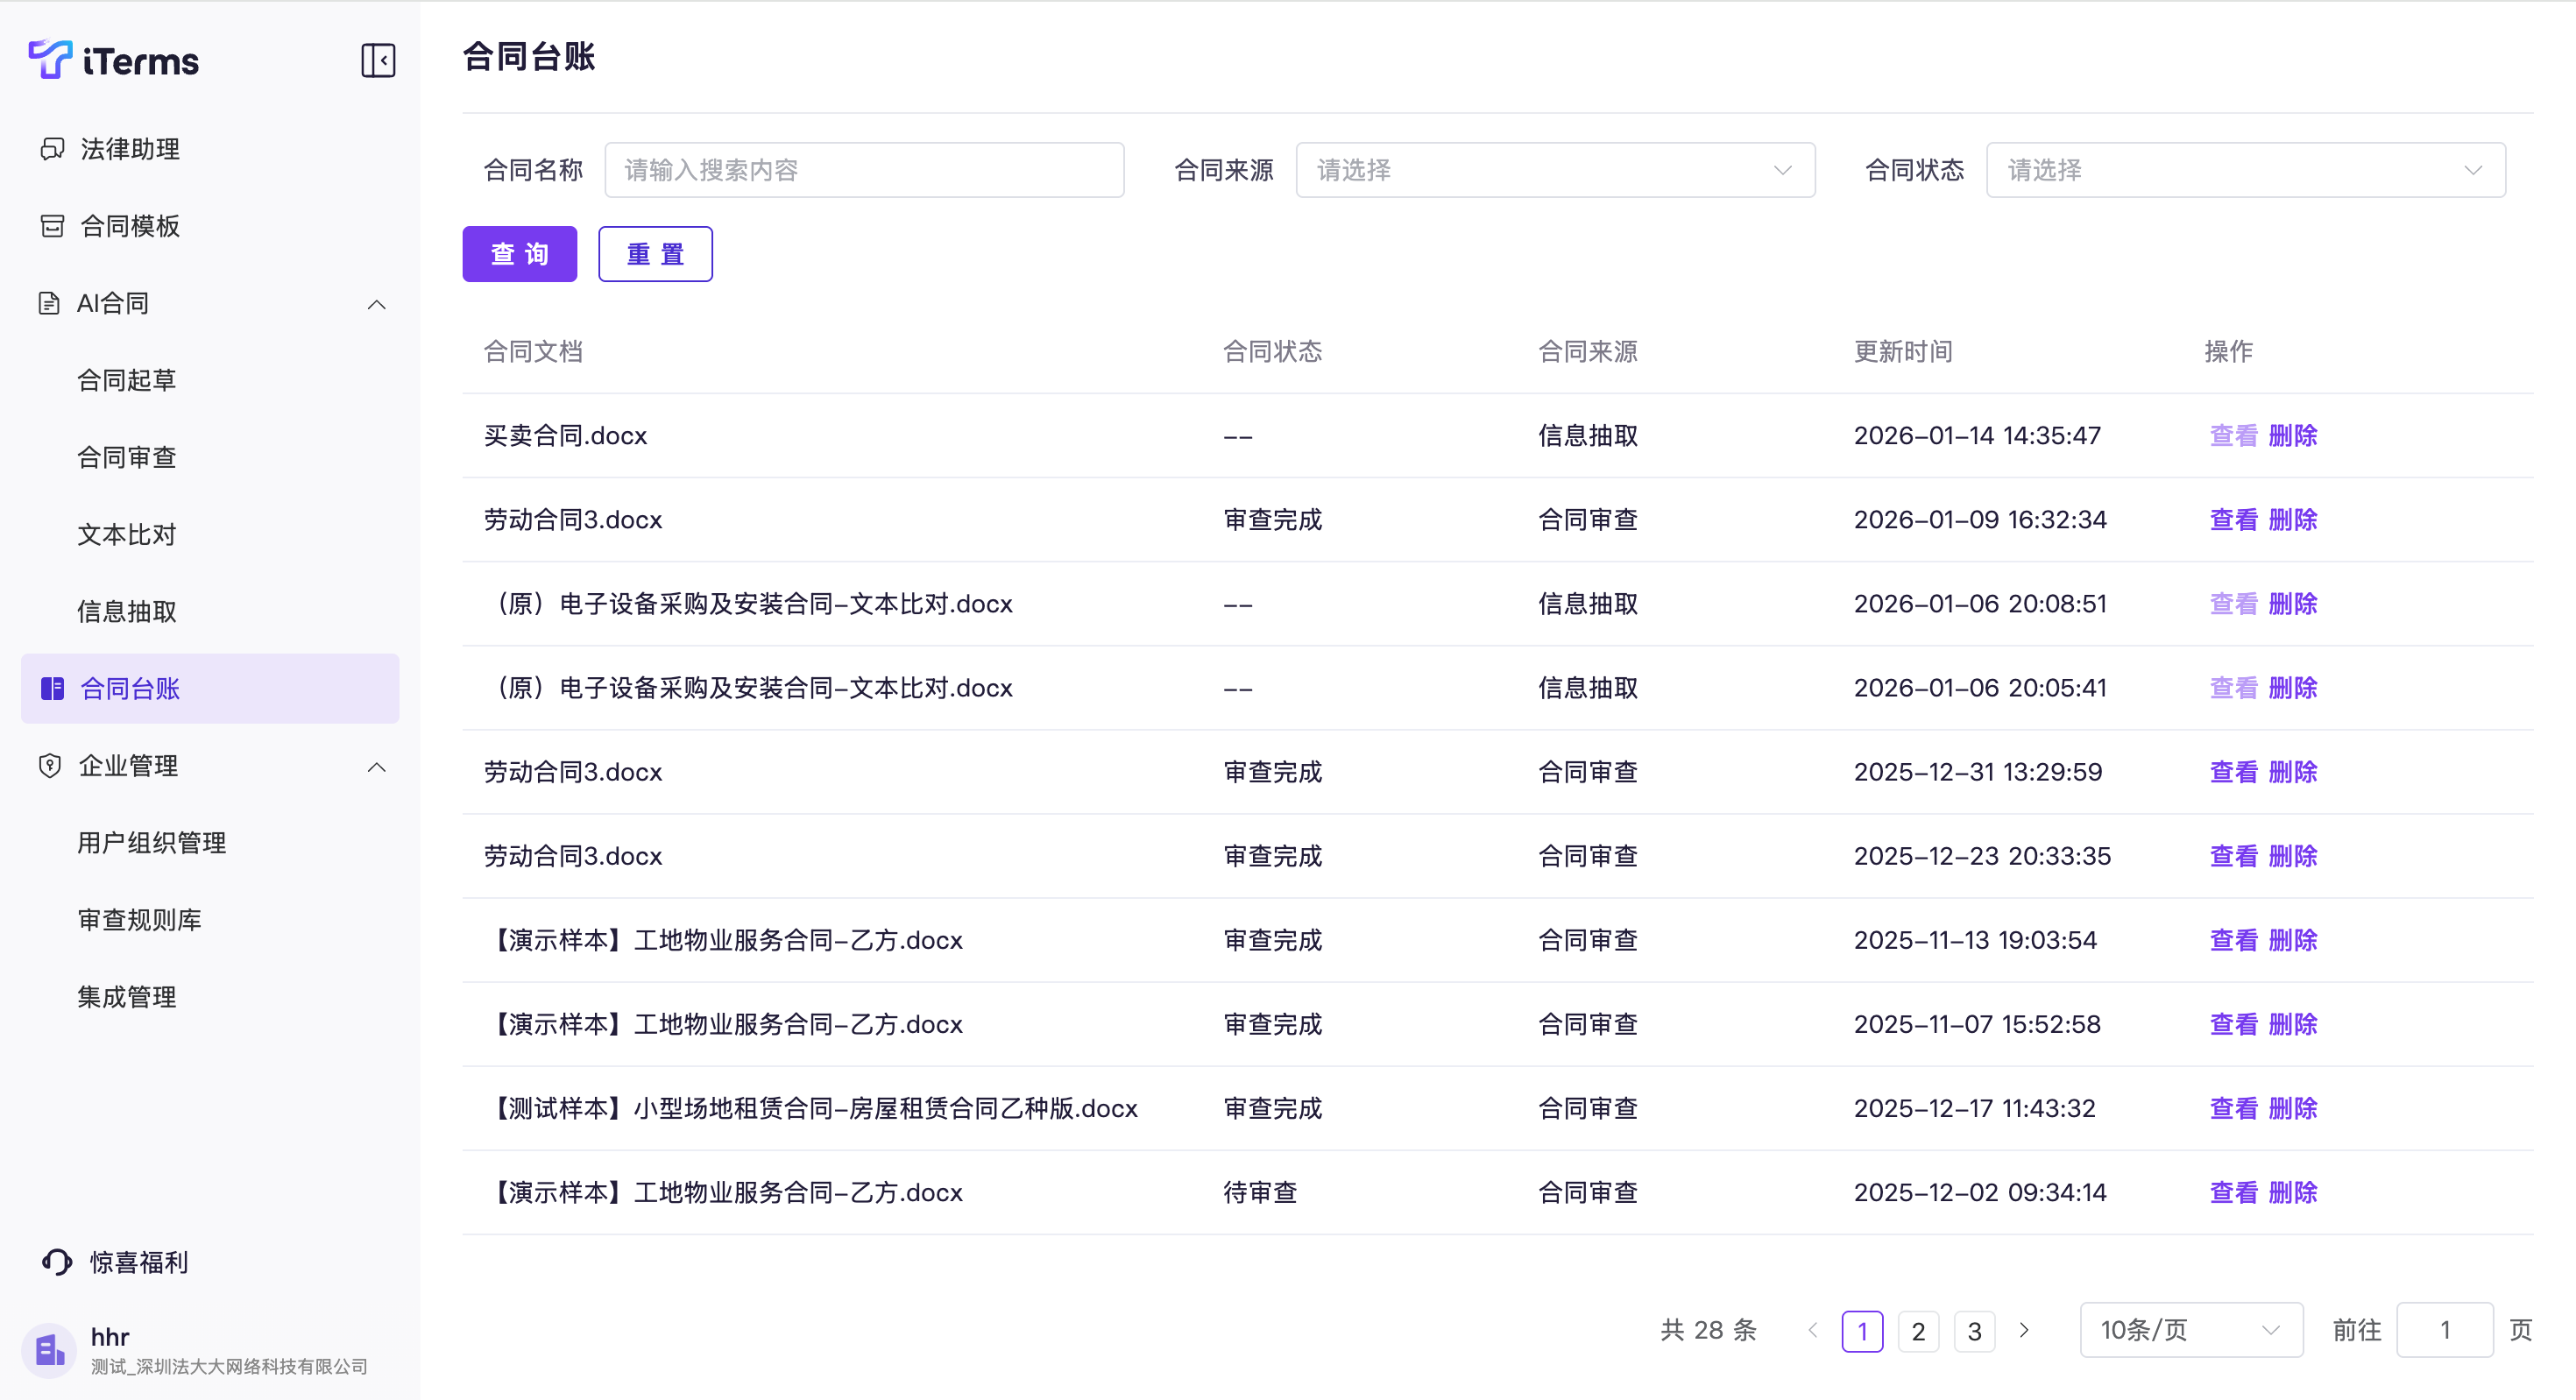
Task: Open 合同审查 in the sidebar
Action: [127, 457]
